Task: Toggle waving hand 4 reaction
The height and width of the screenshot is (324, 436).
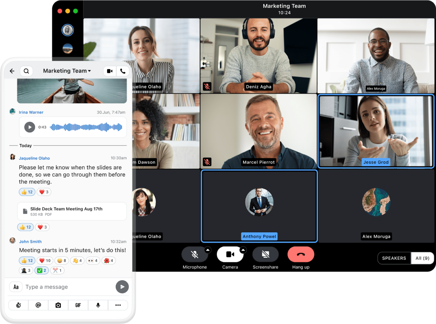Action: tap(77, 261)
